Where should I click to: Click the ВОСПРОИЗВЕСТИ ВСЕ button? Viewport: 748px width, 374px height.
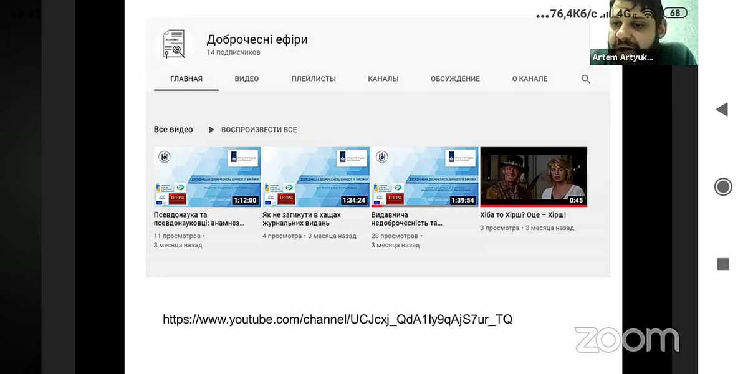click(259, 130)
